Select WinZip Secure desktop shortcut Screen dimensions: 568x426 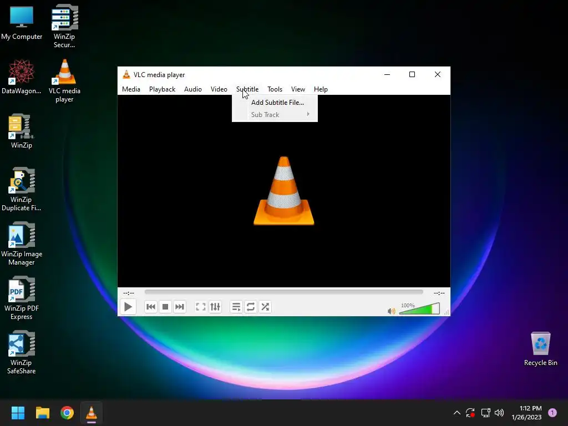click(x=64, y=26)
